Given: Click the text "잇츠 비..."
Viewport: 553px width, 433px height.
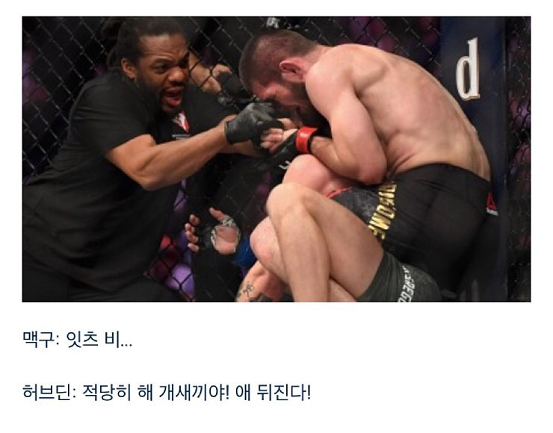Looking at the screenshot, I should pos(99,340).
